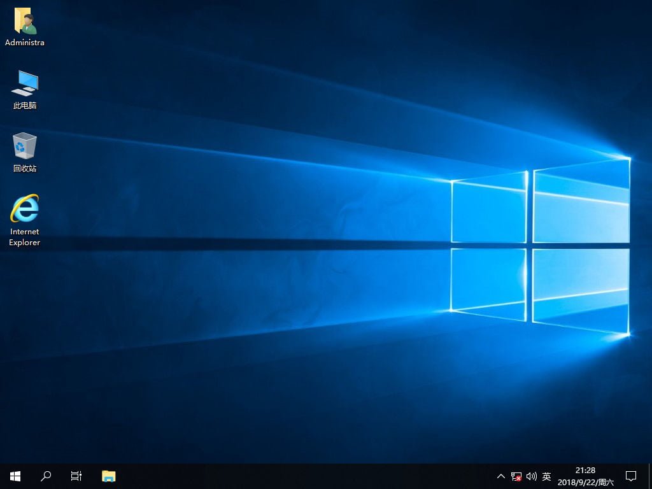Open the disconnected network tray icon
652x489 pixels.
coord(516,476)
